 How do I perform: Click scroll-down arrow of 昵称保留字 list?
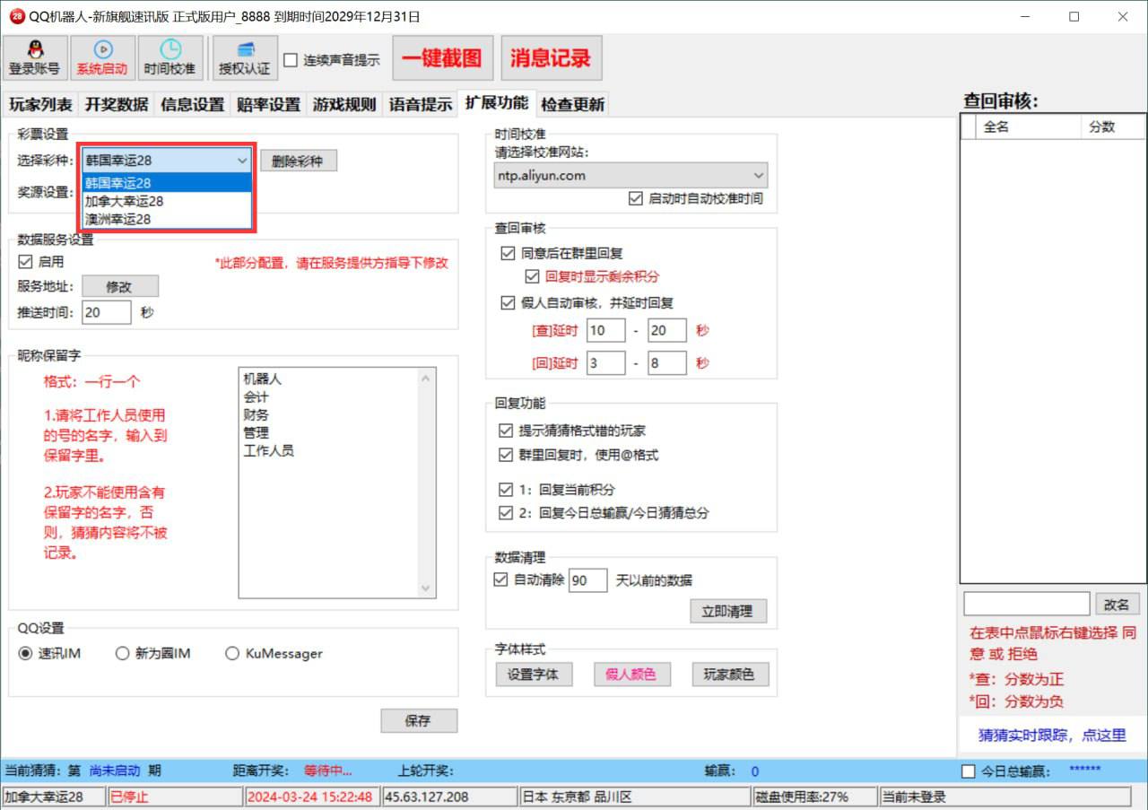pyautogui.click(x=426, y=588)
